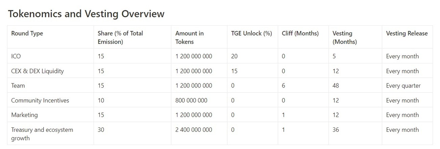
Task: Select the Treasury and ecosystem growth cell
Action: tap(42, 134)
